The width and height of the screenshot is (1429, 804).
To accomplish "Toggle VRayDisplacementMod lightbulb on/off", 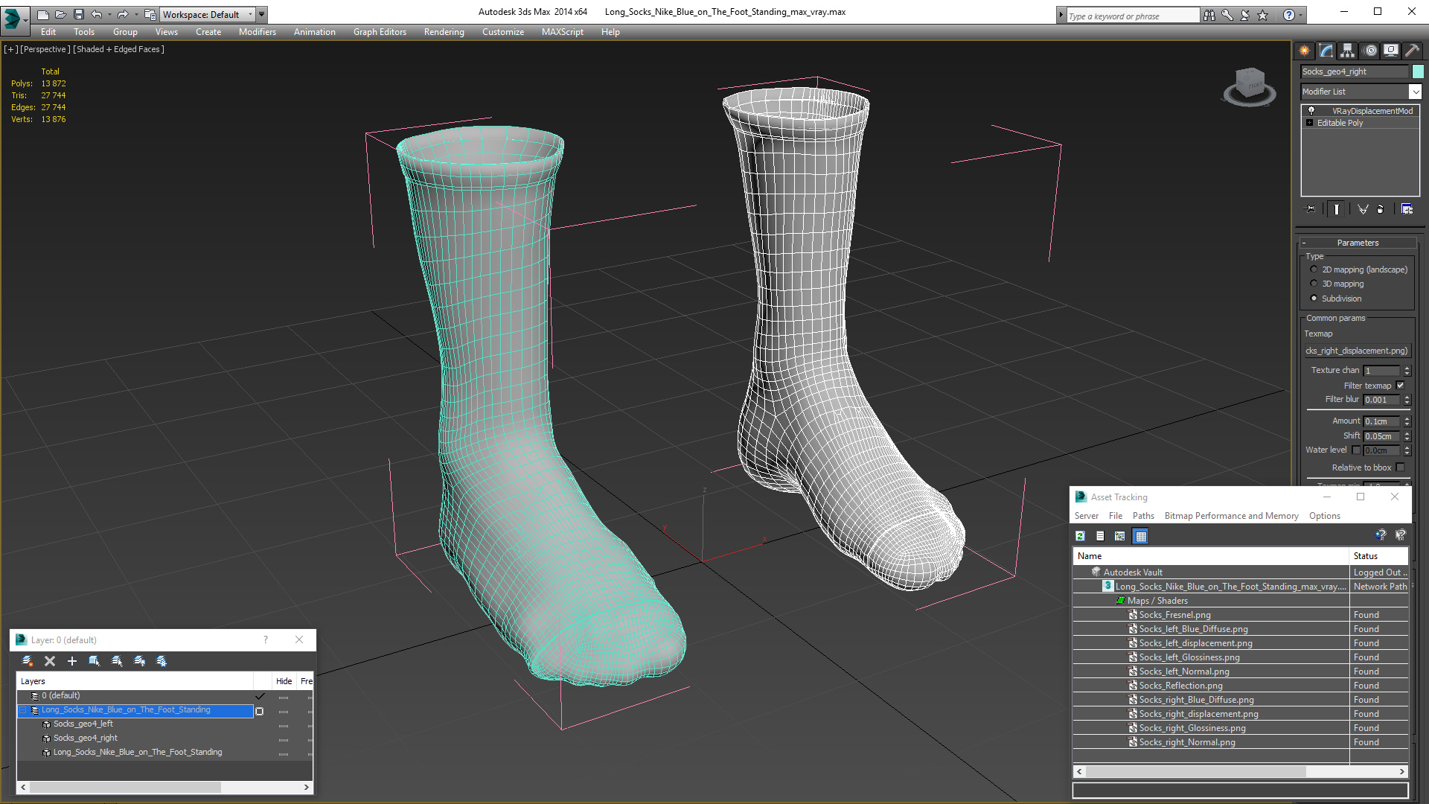I will pyautogui.click(x=1311, y=111).
